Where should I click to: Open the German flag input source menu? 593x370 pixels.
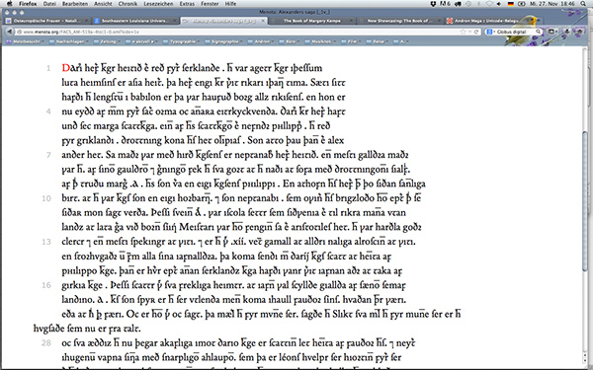coord(511,4)
